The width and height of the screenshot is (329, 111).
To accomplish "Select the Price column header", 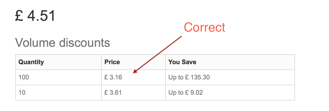I will coord(112,62).
